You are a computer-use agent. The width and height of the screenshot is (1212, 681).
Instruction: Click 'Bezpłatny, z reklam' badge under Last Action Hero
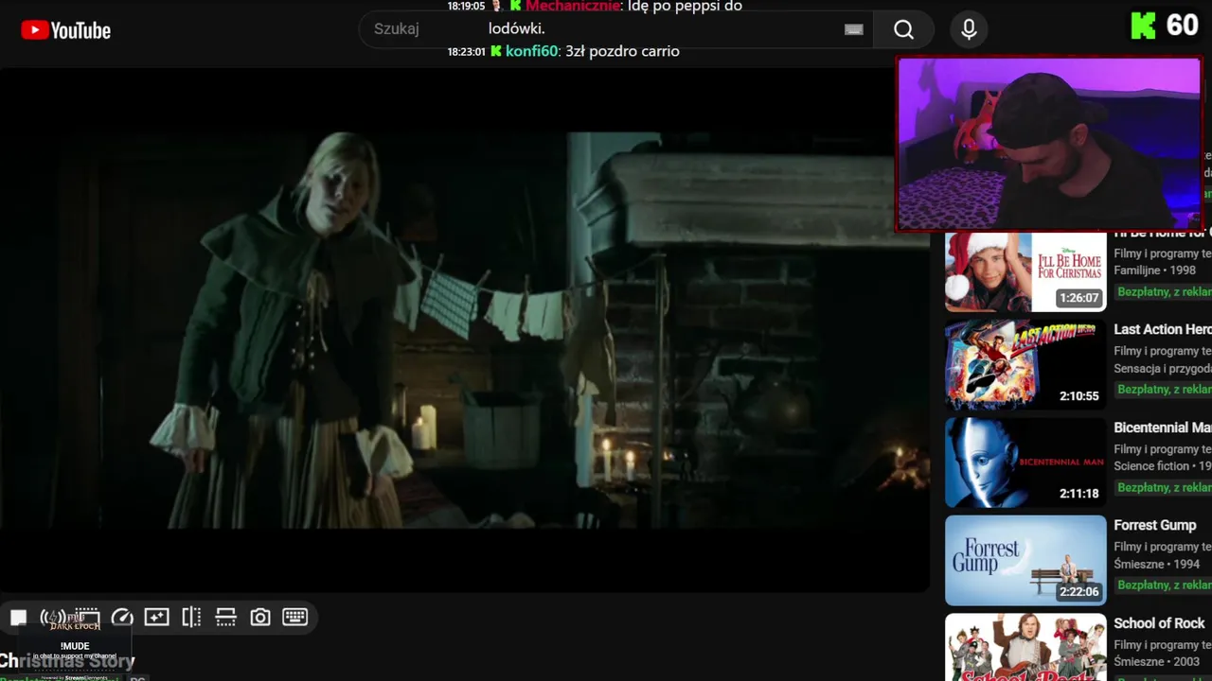point(1164,390)
